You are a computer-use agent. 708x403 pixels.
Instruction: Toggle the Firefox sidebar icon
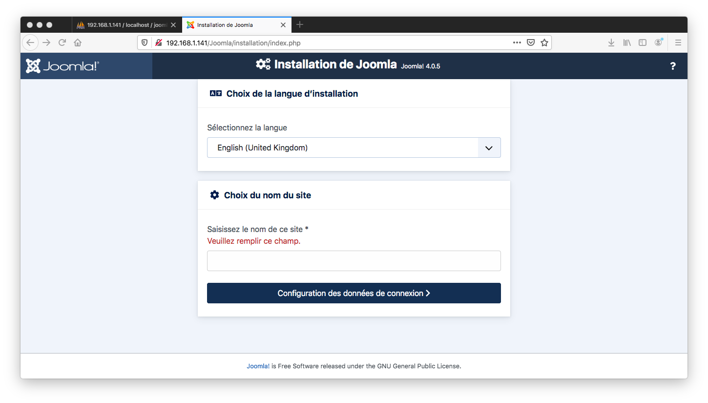(643, 42)
